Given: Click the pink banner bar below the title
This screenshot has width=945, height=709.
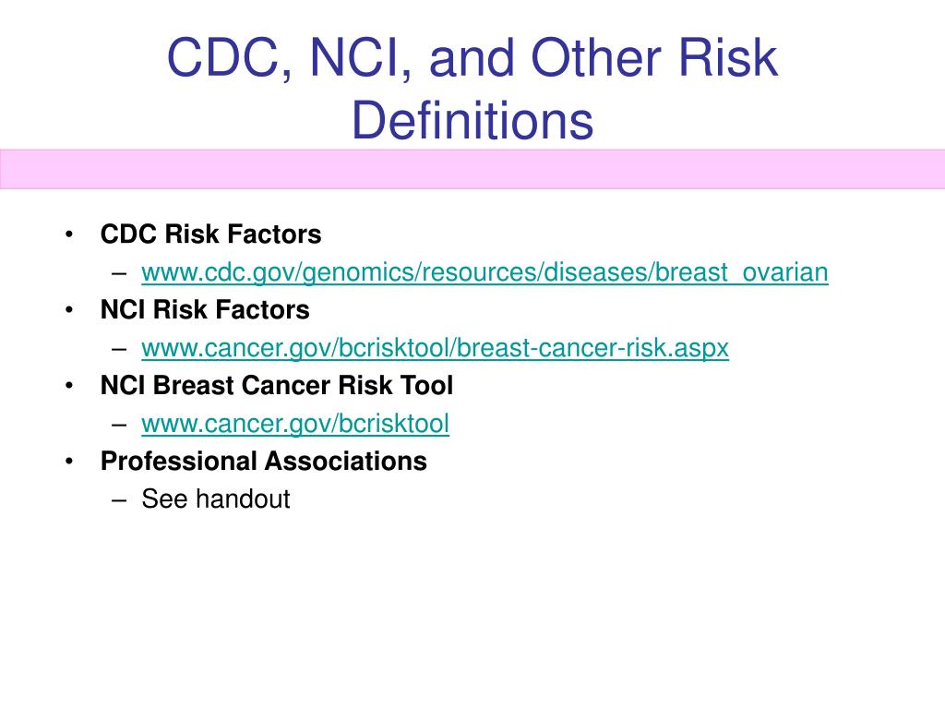Looking at the screenshot, I should [472, 170].
